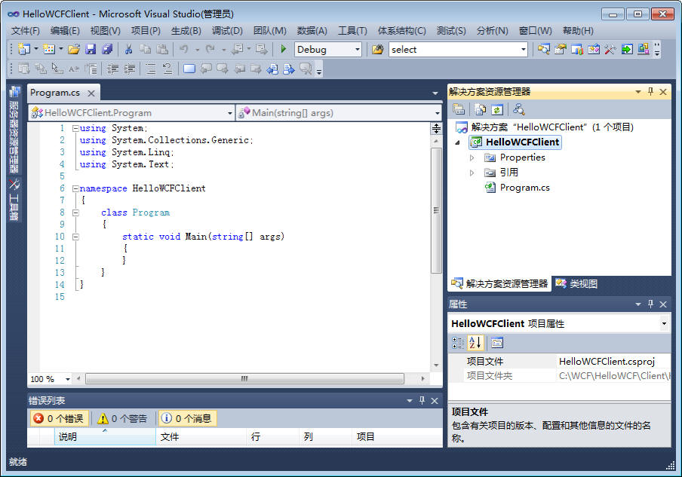Open the 'select' find combo box dropdown

point(524,50)
